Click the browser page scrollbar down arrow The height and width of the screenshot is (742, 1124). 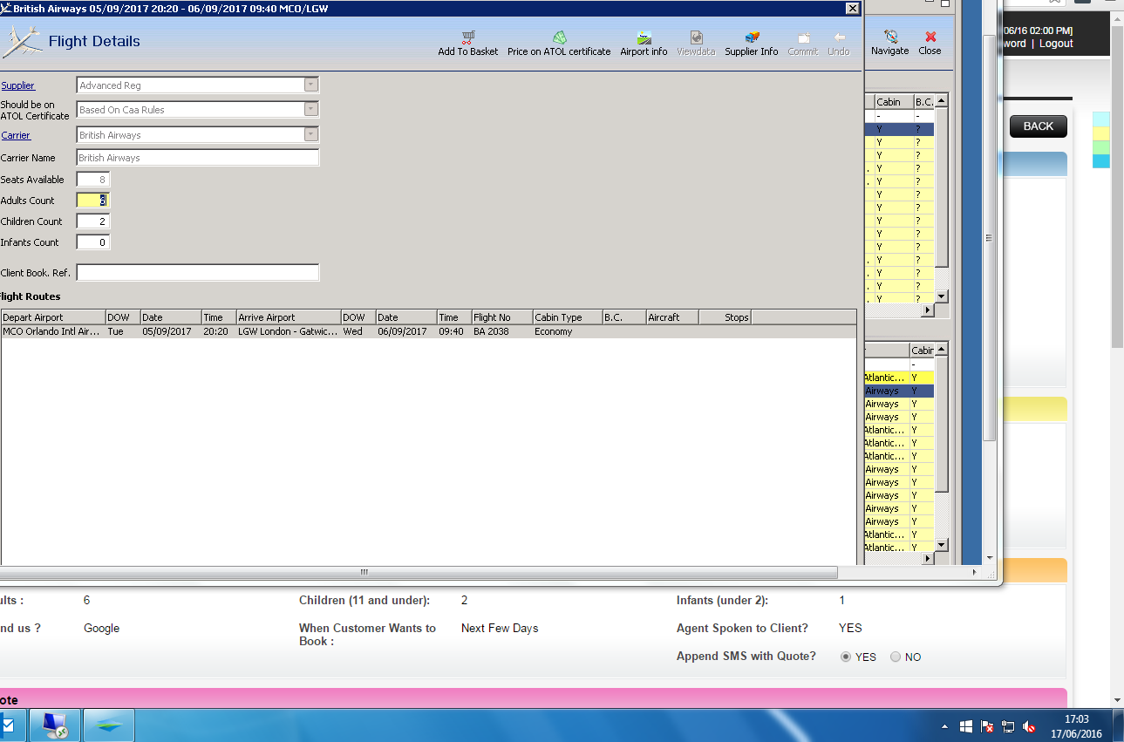[x=1117, y=698]
